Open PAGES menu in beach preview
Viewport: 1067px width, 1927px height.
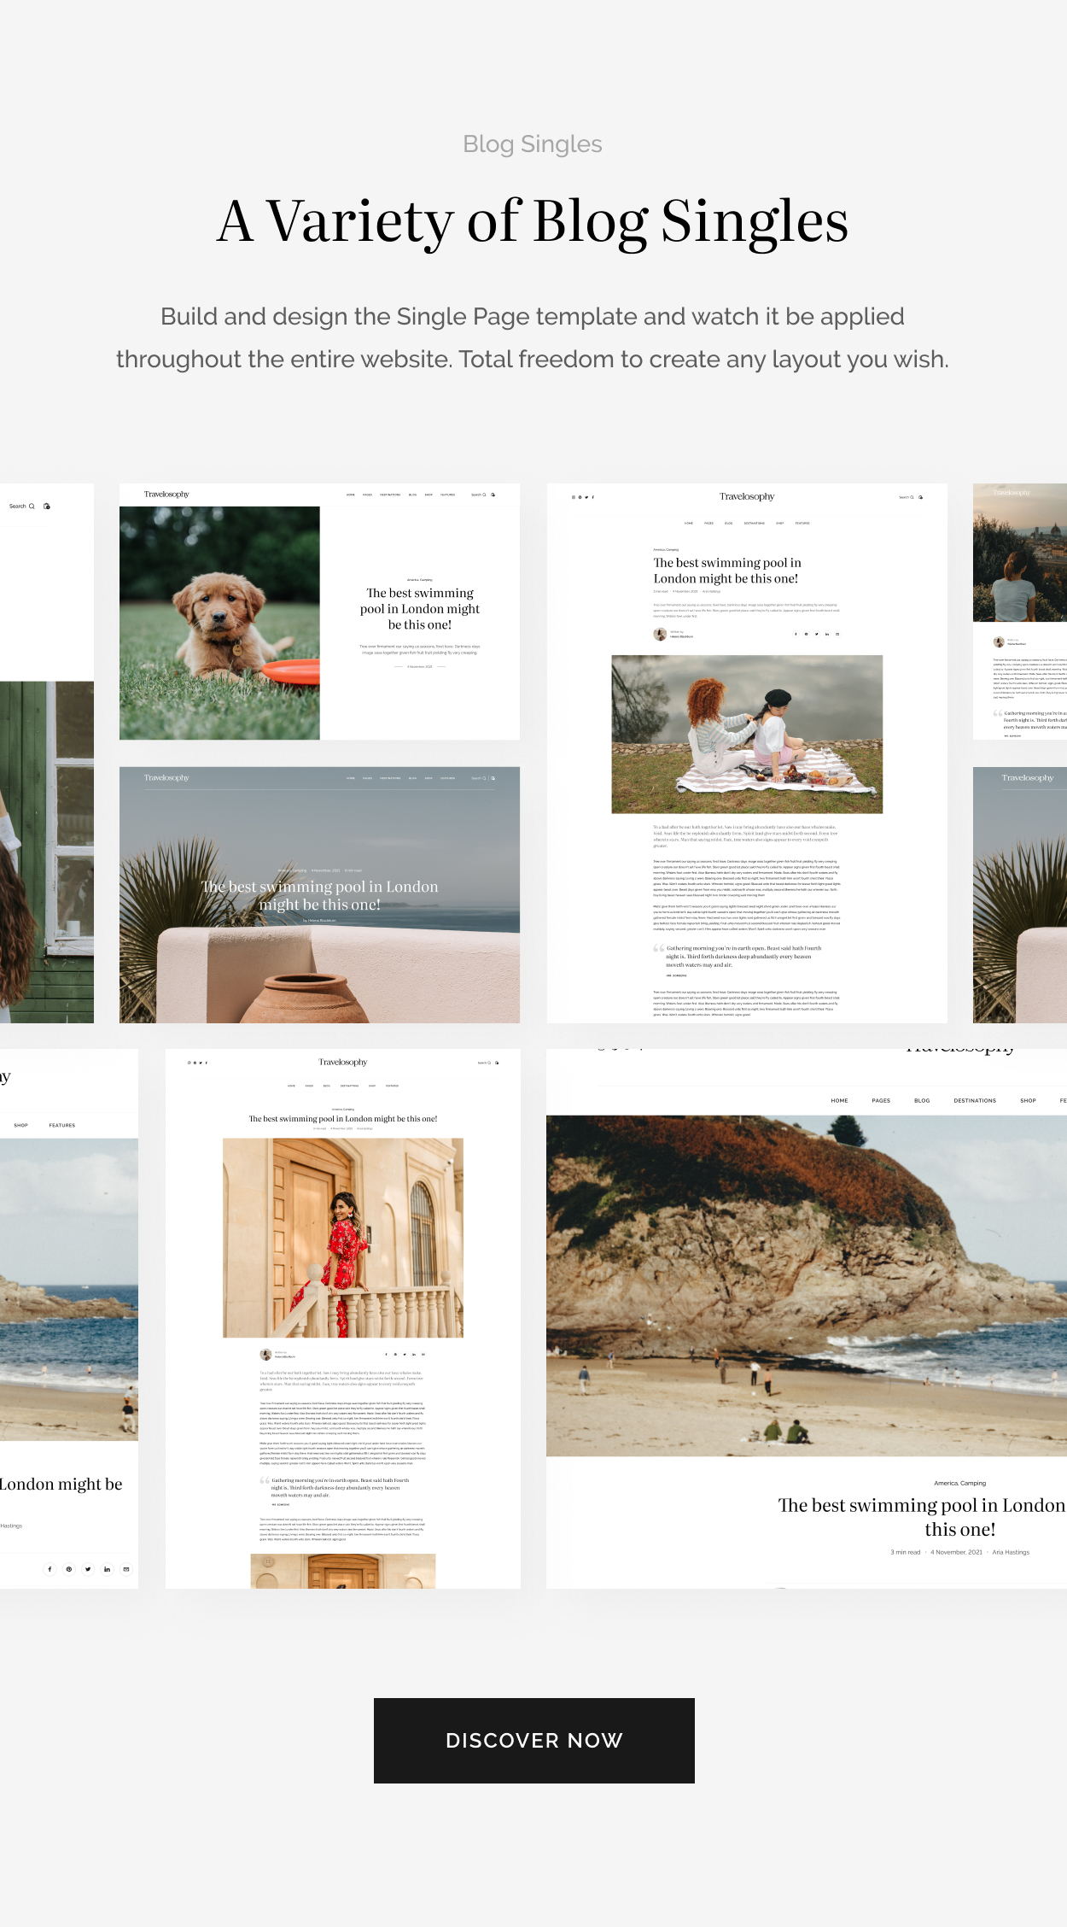[881, 1101]
